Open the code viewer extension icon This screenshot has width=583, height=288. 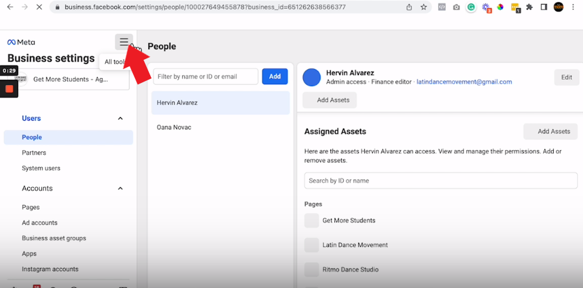[x=441, y=7]
